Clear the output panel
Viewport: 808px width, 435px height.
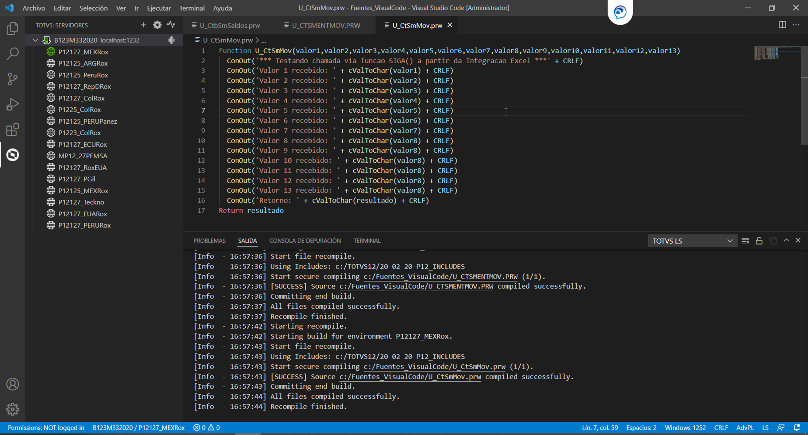745,241
